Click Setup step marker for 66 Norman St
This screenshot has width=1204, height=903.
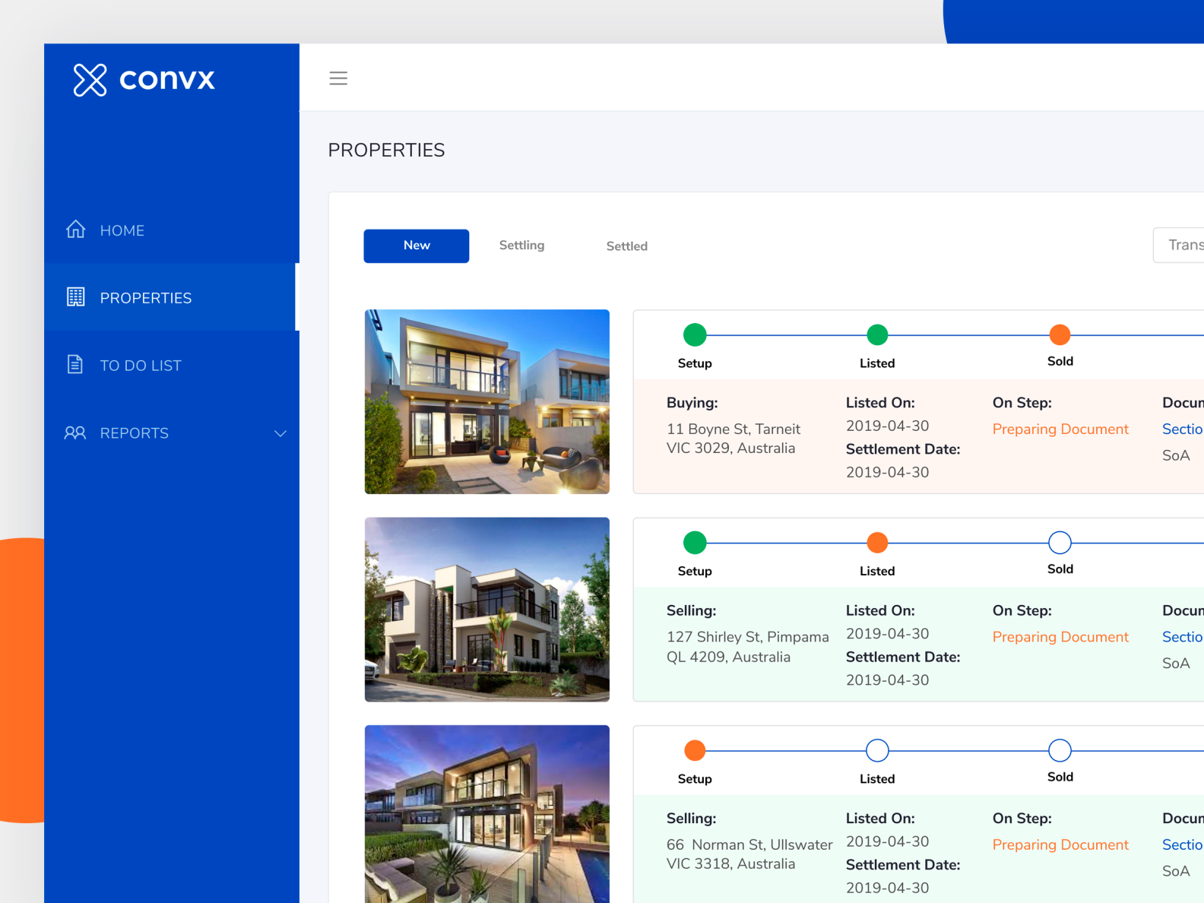[x=695, y=750]
